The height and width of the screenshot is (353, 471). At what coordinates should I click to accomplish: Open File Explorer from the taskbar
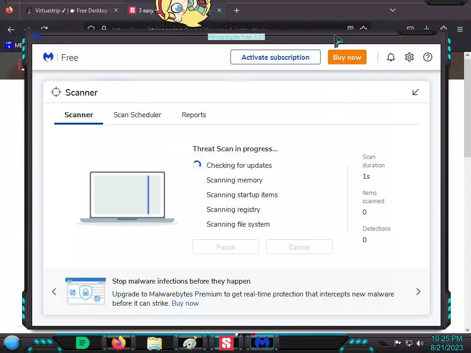coord(155,343)
